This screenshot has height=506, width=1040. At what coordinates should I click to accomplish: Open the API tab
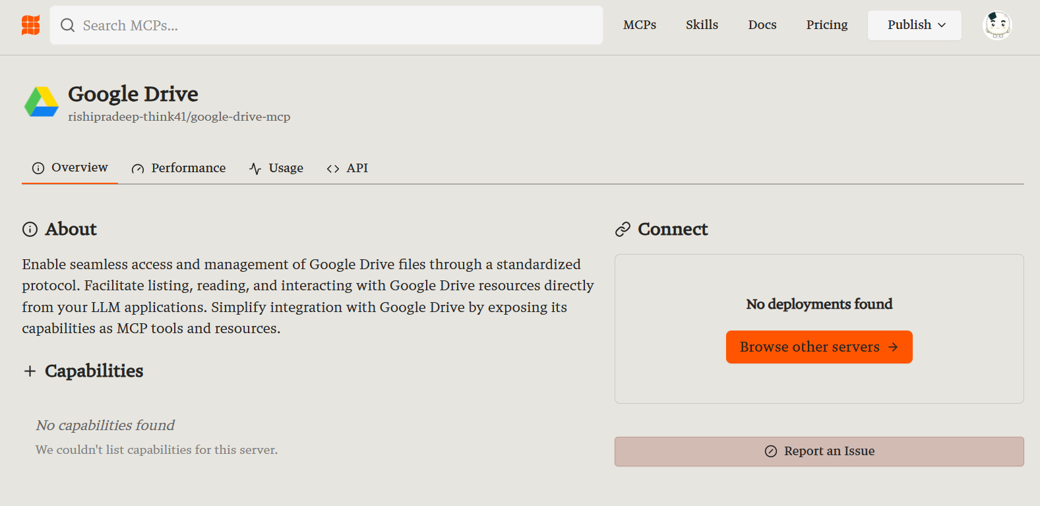click(x=348, y=168)
